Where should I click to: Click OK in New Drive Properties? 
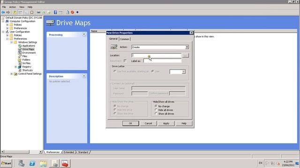pyautogui.click(x=130, y=123)
